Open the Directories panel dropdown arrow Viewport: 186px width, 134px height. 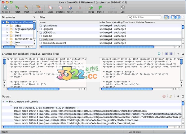34,17
